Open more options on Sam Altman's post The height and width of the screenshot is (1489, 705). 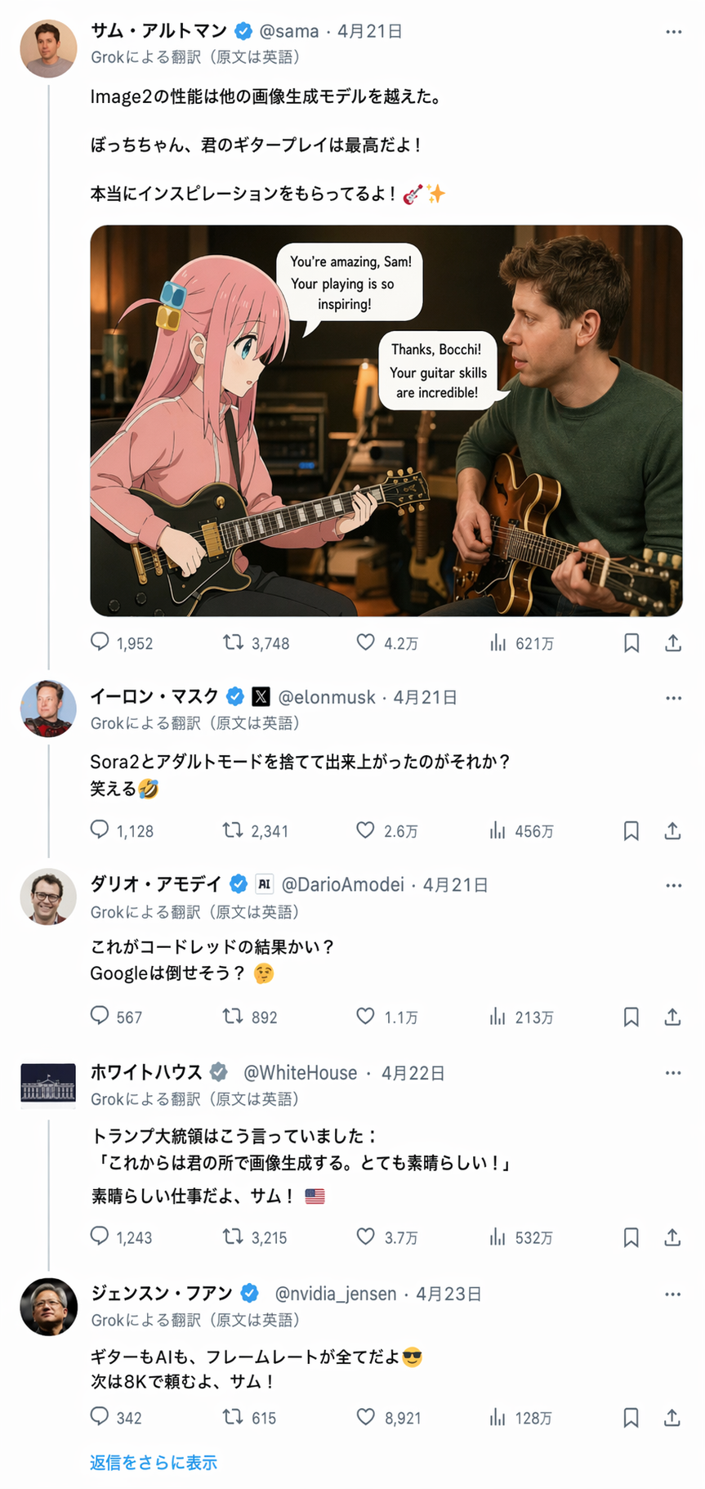click(673, 32)
